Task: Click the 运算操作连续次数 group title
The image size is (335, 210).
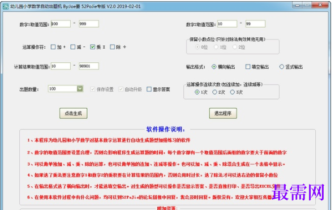Action: pyautogui.click(x=225, y=84)
